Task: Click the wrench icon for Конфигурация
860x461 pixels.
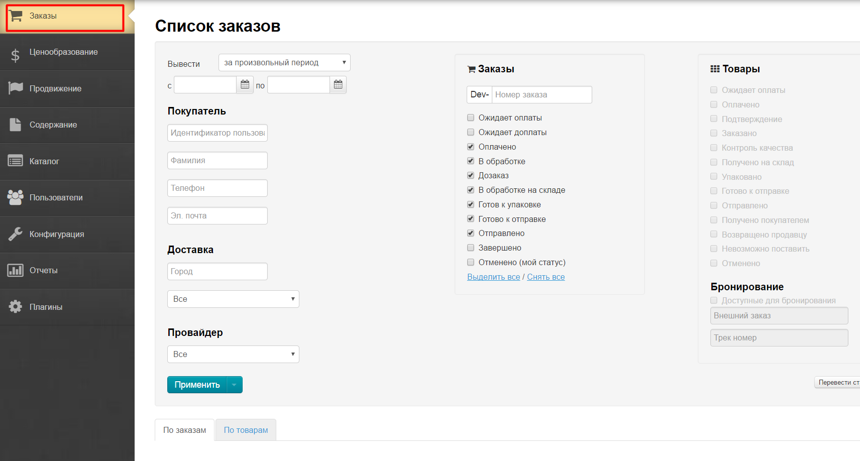Action: click(x=16, y=234)
